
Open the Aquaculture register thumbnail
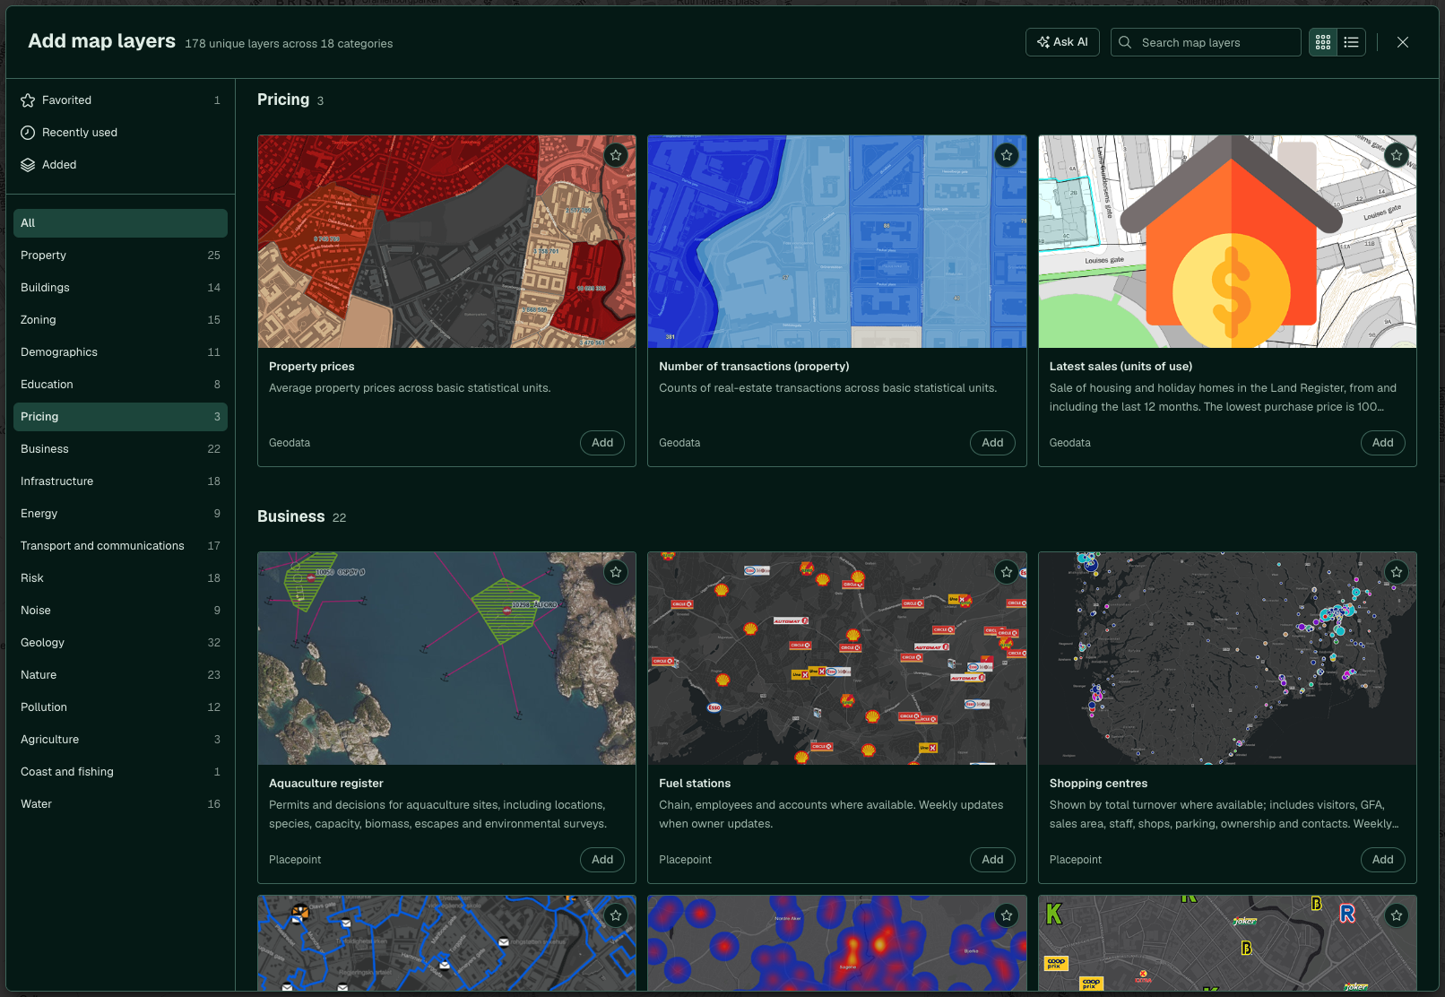[x=446, y=659]
